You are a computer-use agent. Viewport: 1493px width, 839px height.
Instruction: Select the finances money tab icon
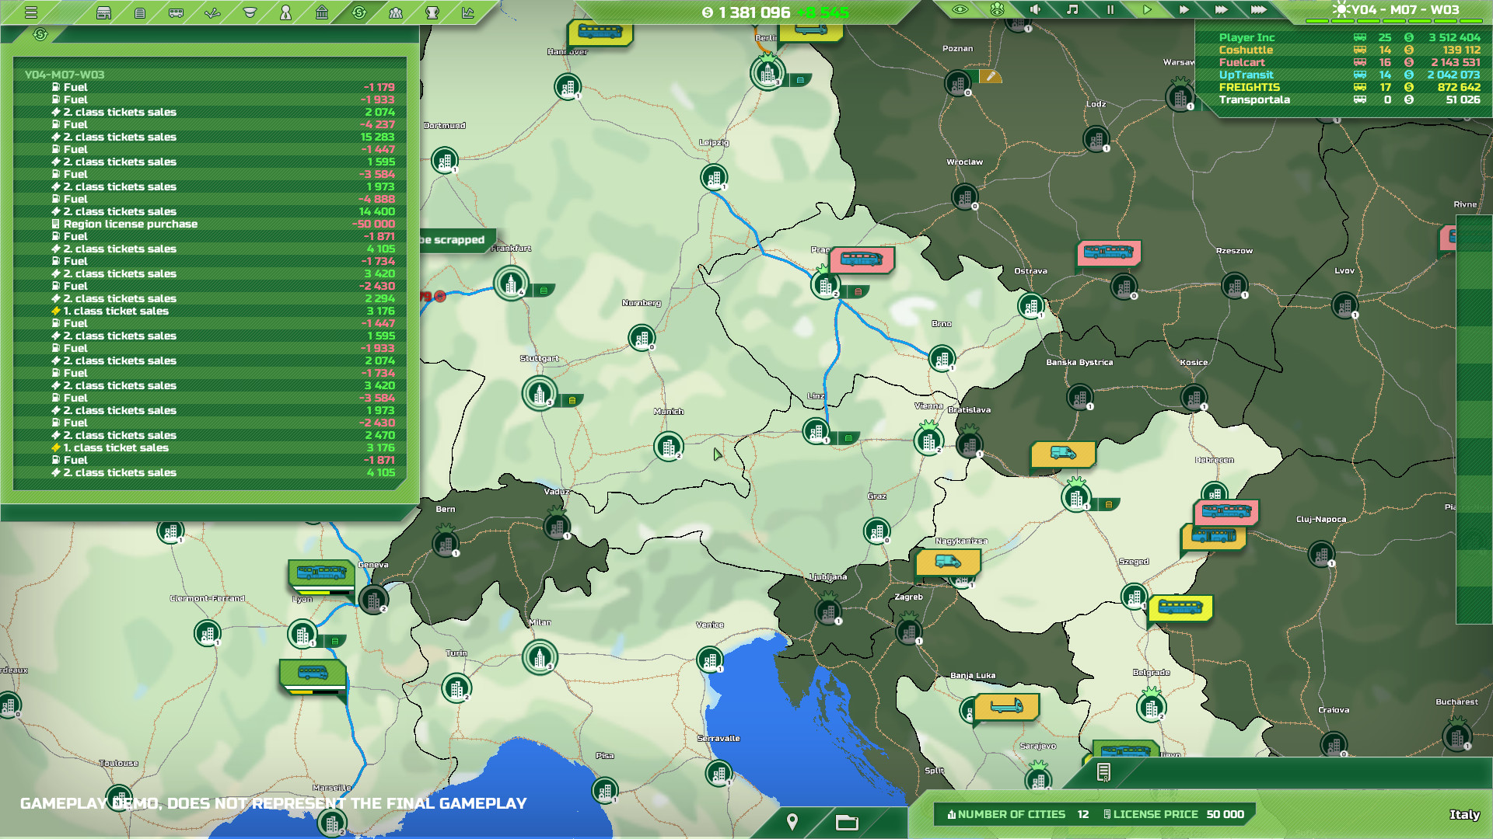pos(359,12)
